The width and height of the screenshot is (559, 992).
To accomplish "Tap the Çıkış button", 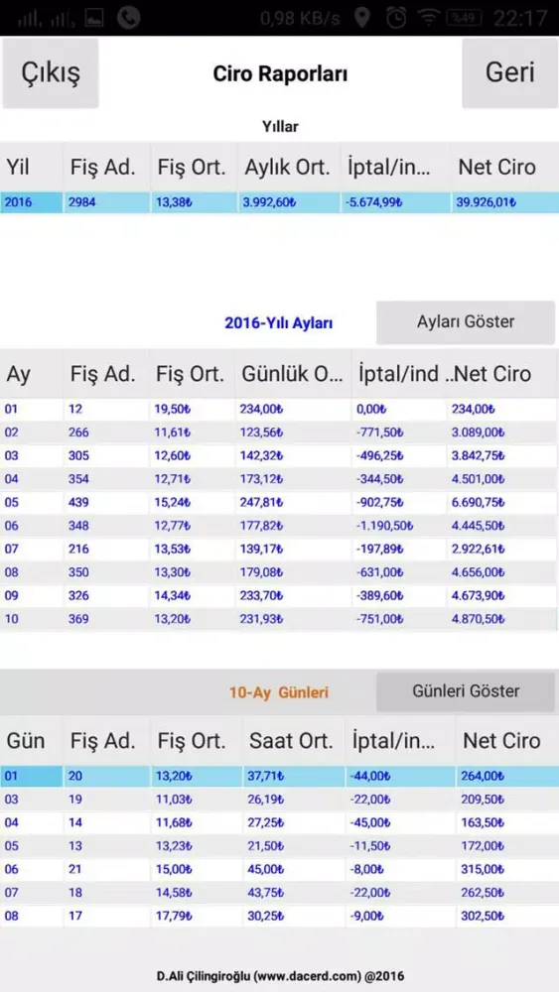I will pyautogui.click(x=51, y=72).
